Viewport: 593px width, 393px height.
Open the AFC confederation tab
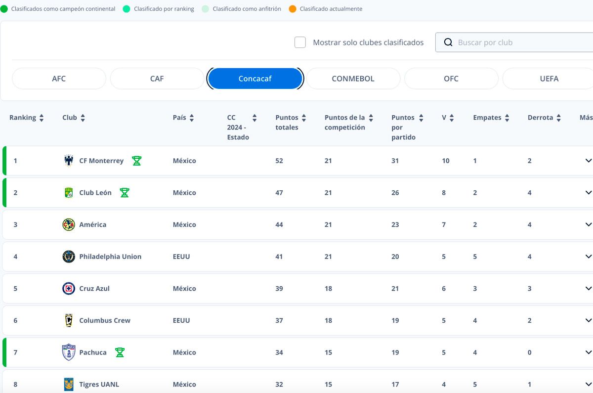[x=59, y=79]
